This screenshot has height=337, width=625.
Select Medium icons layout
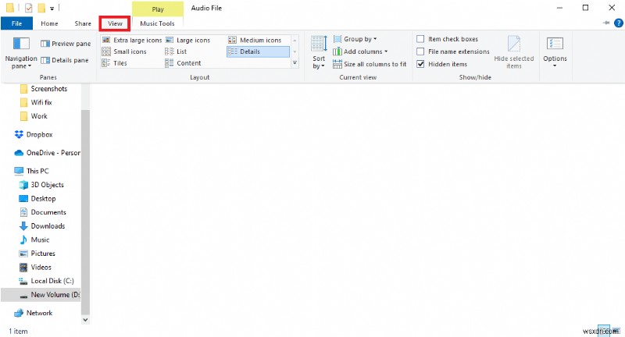[255, 41]
